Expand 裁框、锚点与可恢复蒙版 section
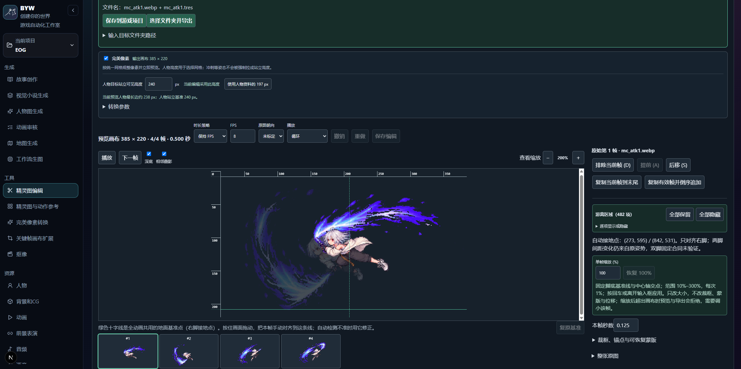The width and height of the screenshot is (741, 369). [x=624, y=340]
